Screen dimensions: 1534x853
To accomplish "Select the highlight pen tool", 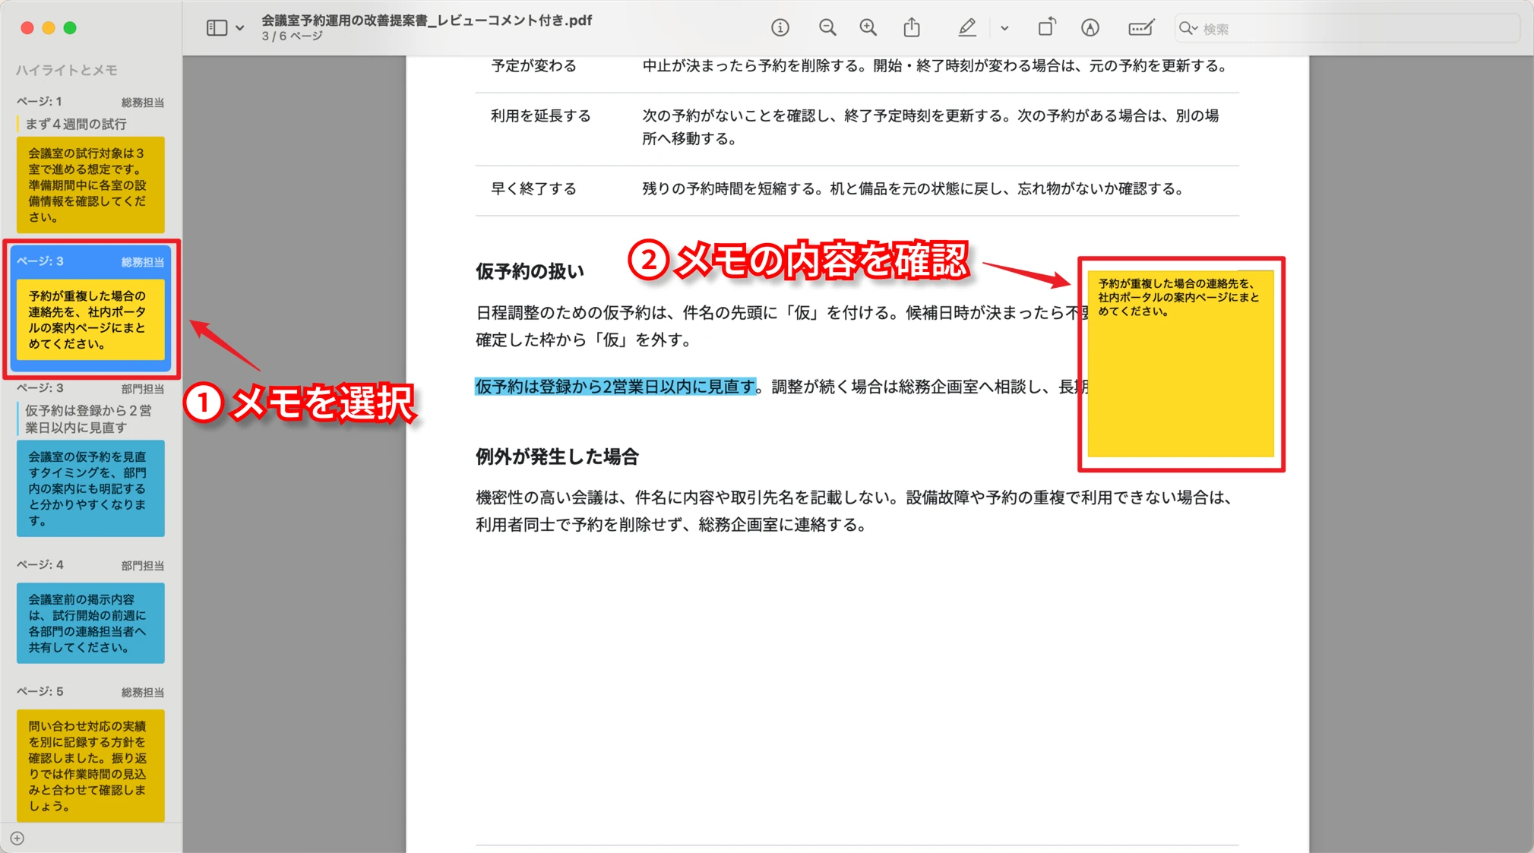I will (x=966, y=28).
